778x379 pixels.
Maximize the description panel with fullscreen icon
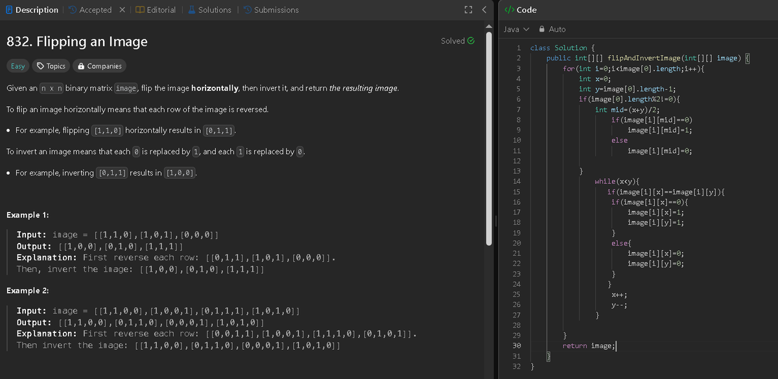[468, 10]
